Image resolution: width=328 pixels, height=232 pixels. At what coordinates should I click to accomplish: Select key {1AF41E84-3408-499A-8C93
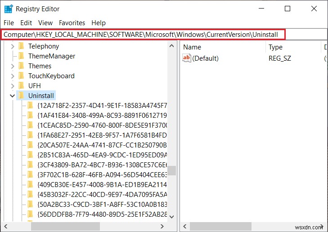pyautogui.click(x=102, y=116)
